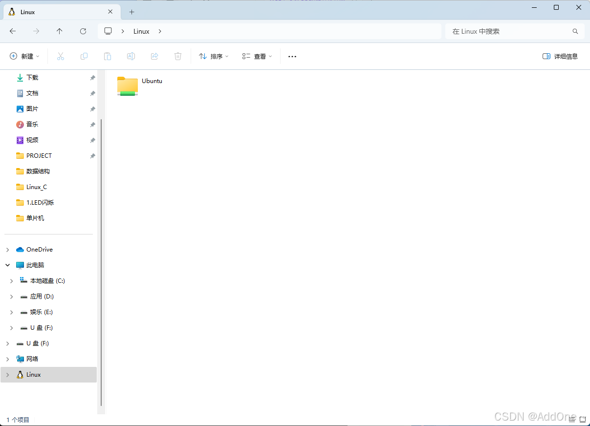
Task: Click the search magnifier icon
Action: 575,31
